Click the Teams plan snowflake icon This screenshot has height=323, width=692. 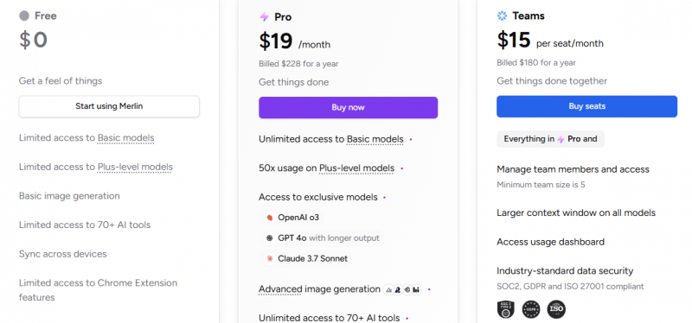point(502,16)
